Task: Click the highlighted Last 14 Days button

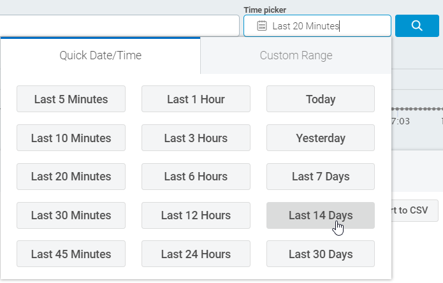Action: pyautogui.click(x=321, y=215)
